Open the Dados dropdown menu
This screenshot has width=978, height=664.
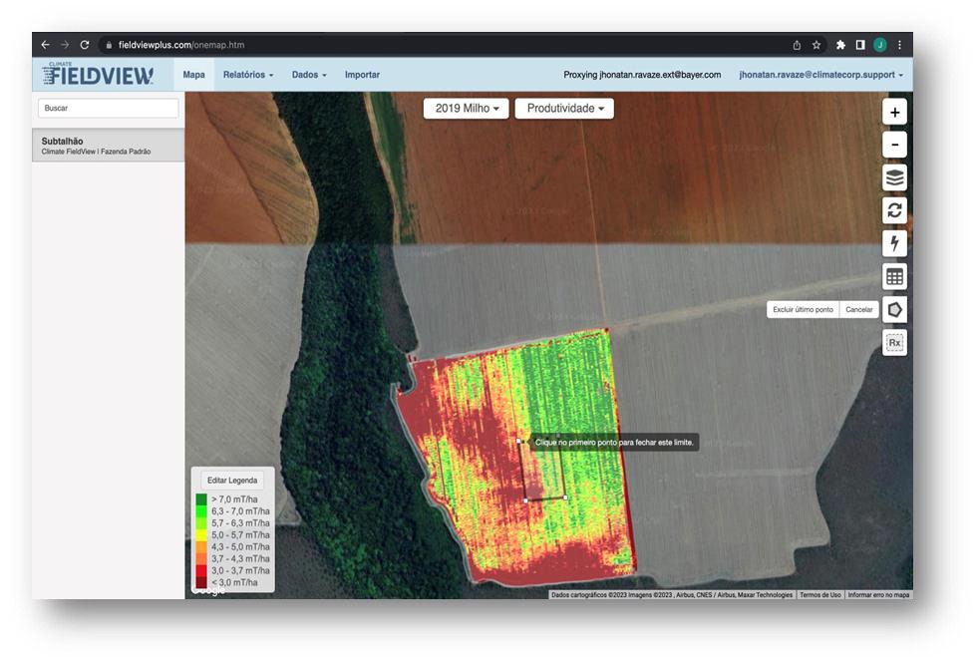(308, 75)
